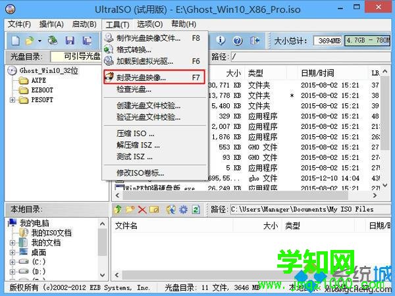Choose 测试 ISZ ... menu item
This screenshot has width=395, height=296.
(155, 157)
